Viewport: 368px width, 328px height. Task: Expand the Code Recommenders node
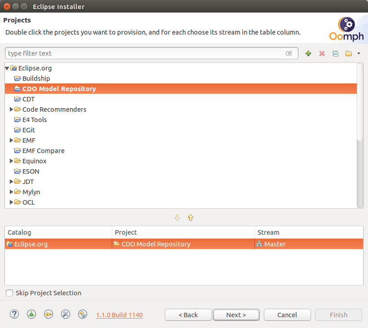11,109
